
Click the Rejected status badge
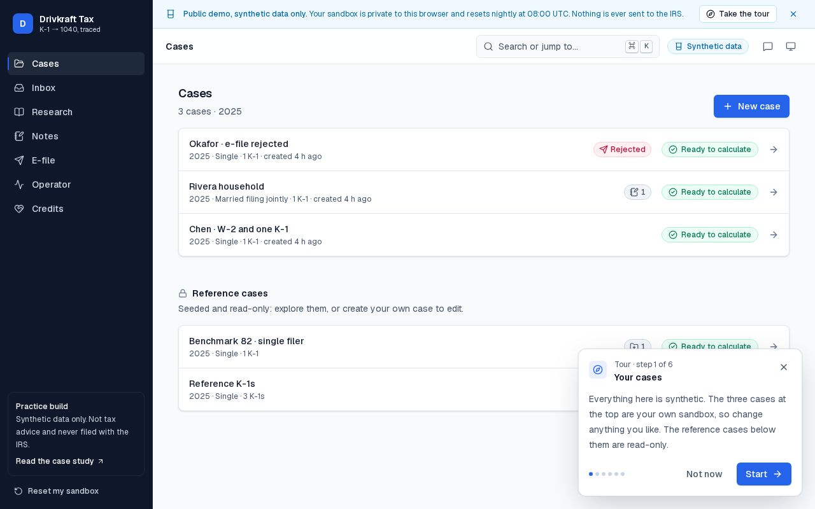tap(622, 150)
